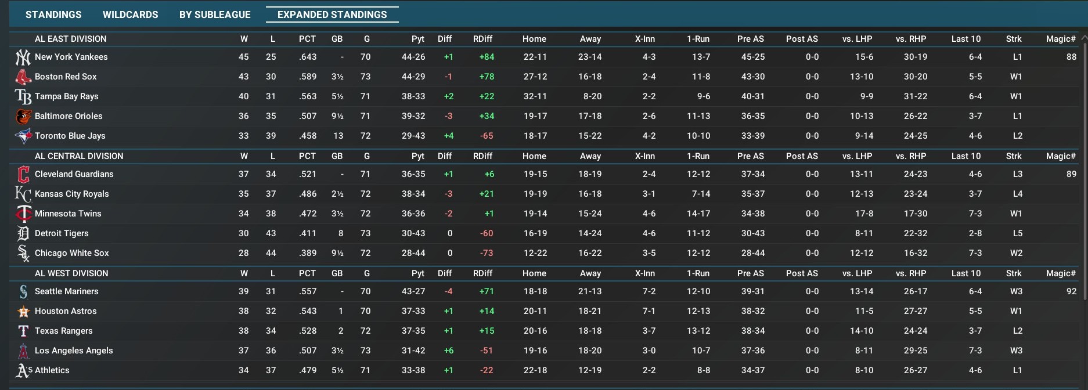This screenshot has height=390, width=1088.
Task: Open the Wildcards tab
Action: pos(130,15)
